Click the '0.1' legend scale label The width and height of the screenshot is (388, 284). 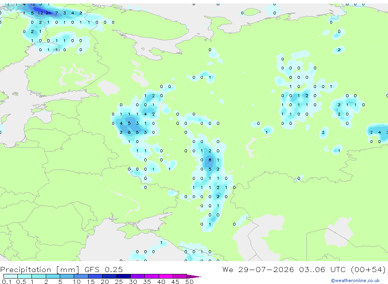coord(7,282)
